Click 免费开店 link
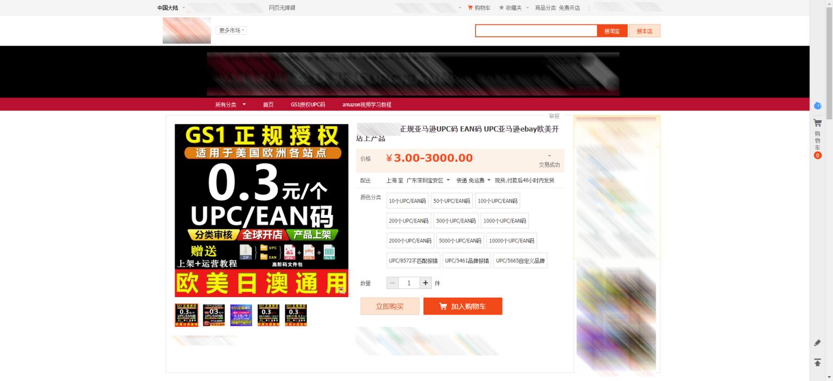The image size is (833, 381). (569, 8)
